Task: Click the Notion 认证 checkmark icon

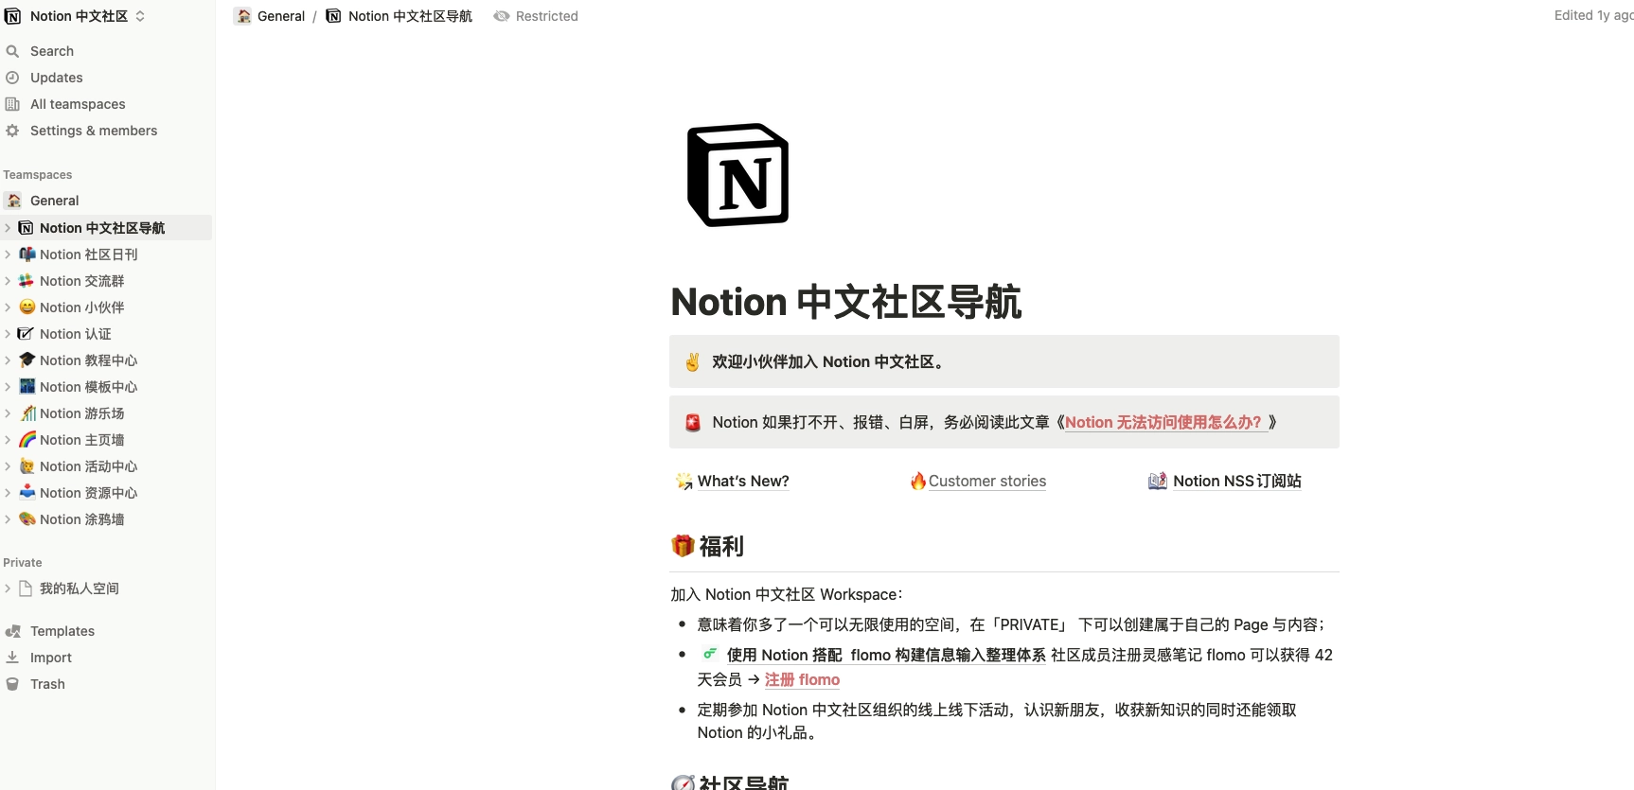Action: (27, 334)
